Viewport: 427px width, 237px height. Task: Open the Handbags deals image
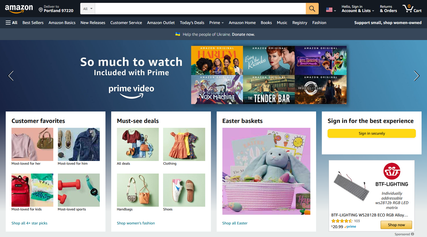[x=138, y=190]
